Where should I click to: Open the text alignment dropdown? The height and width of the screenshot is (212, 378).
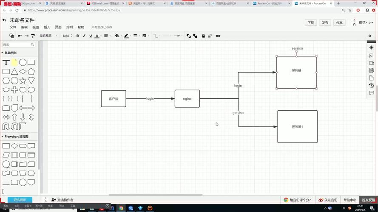107,36
